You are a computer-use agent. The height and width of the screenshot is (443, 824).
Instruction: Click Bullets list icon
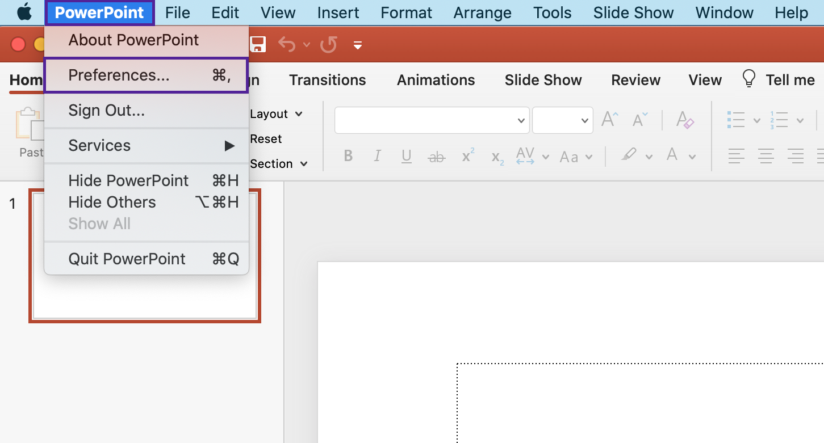737,120
